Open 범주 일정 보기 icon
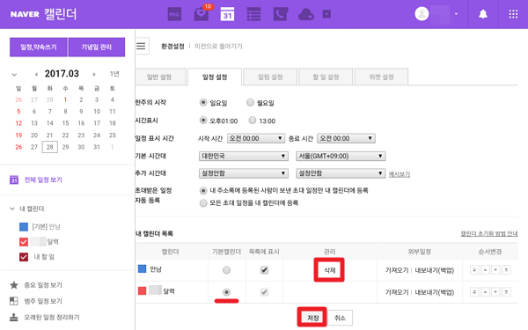Viewport: 528px width, 330px height. (14, 301)
